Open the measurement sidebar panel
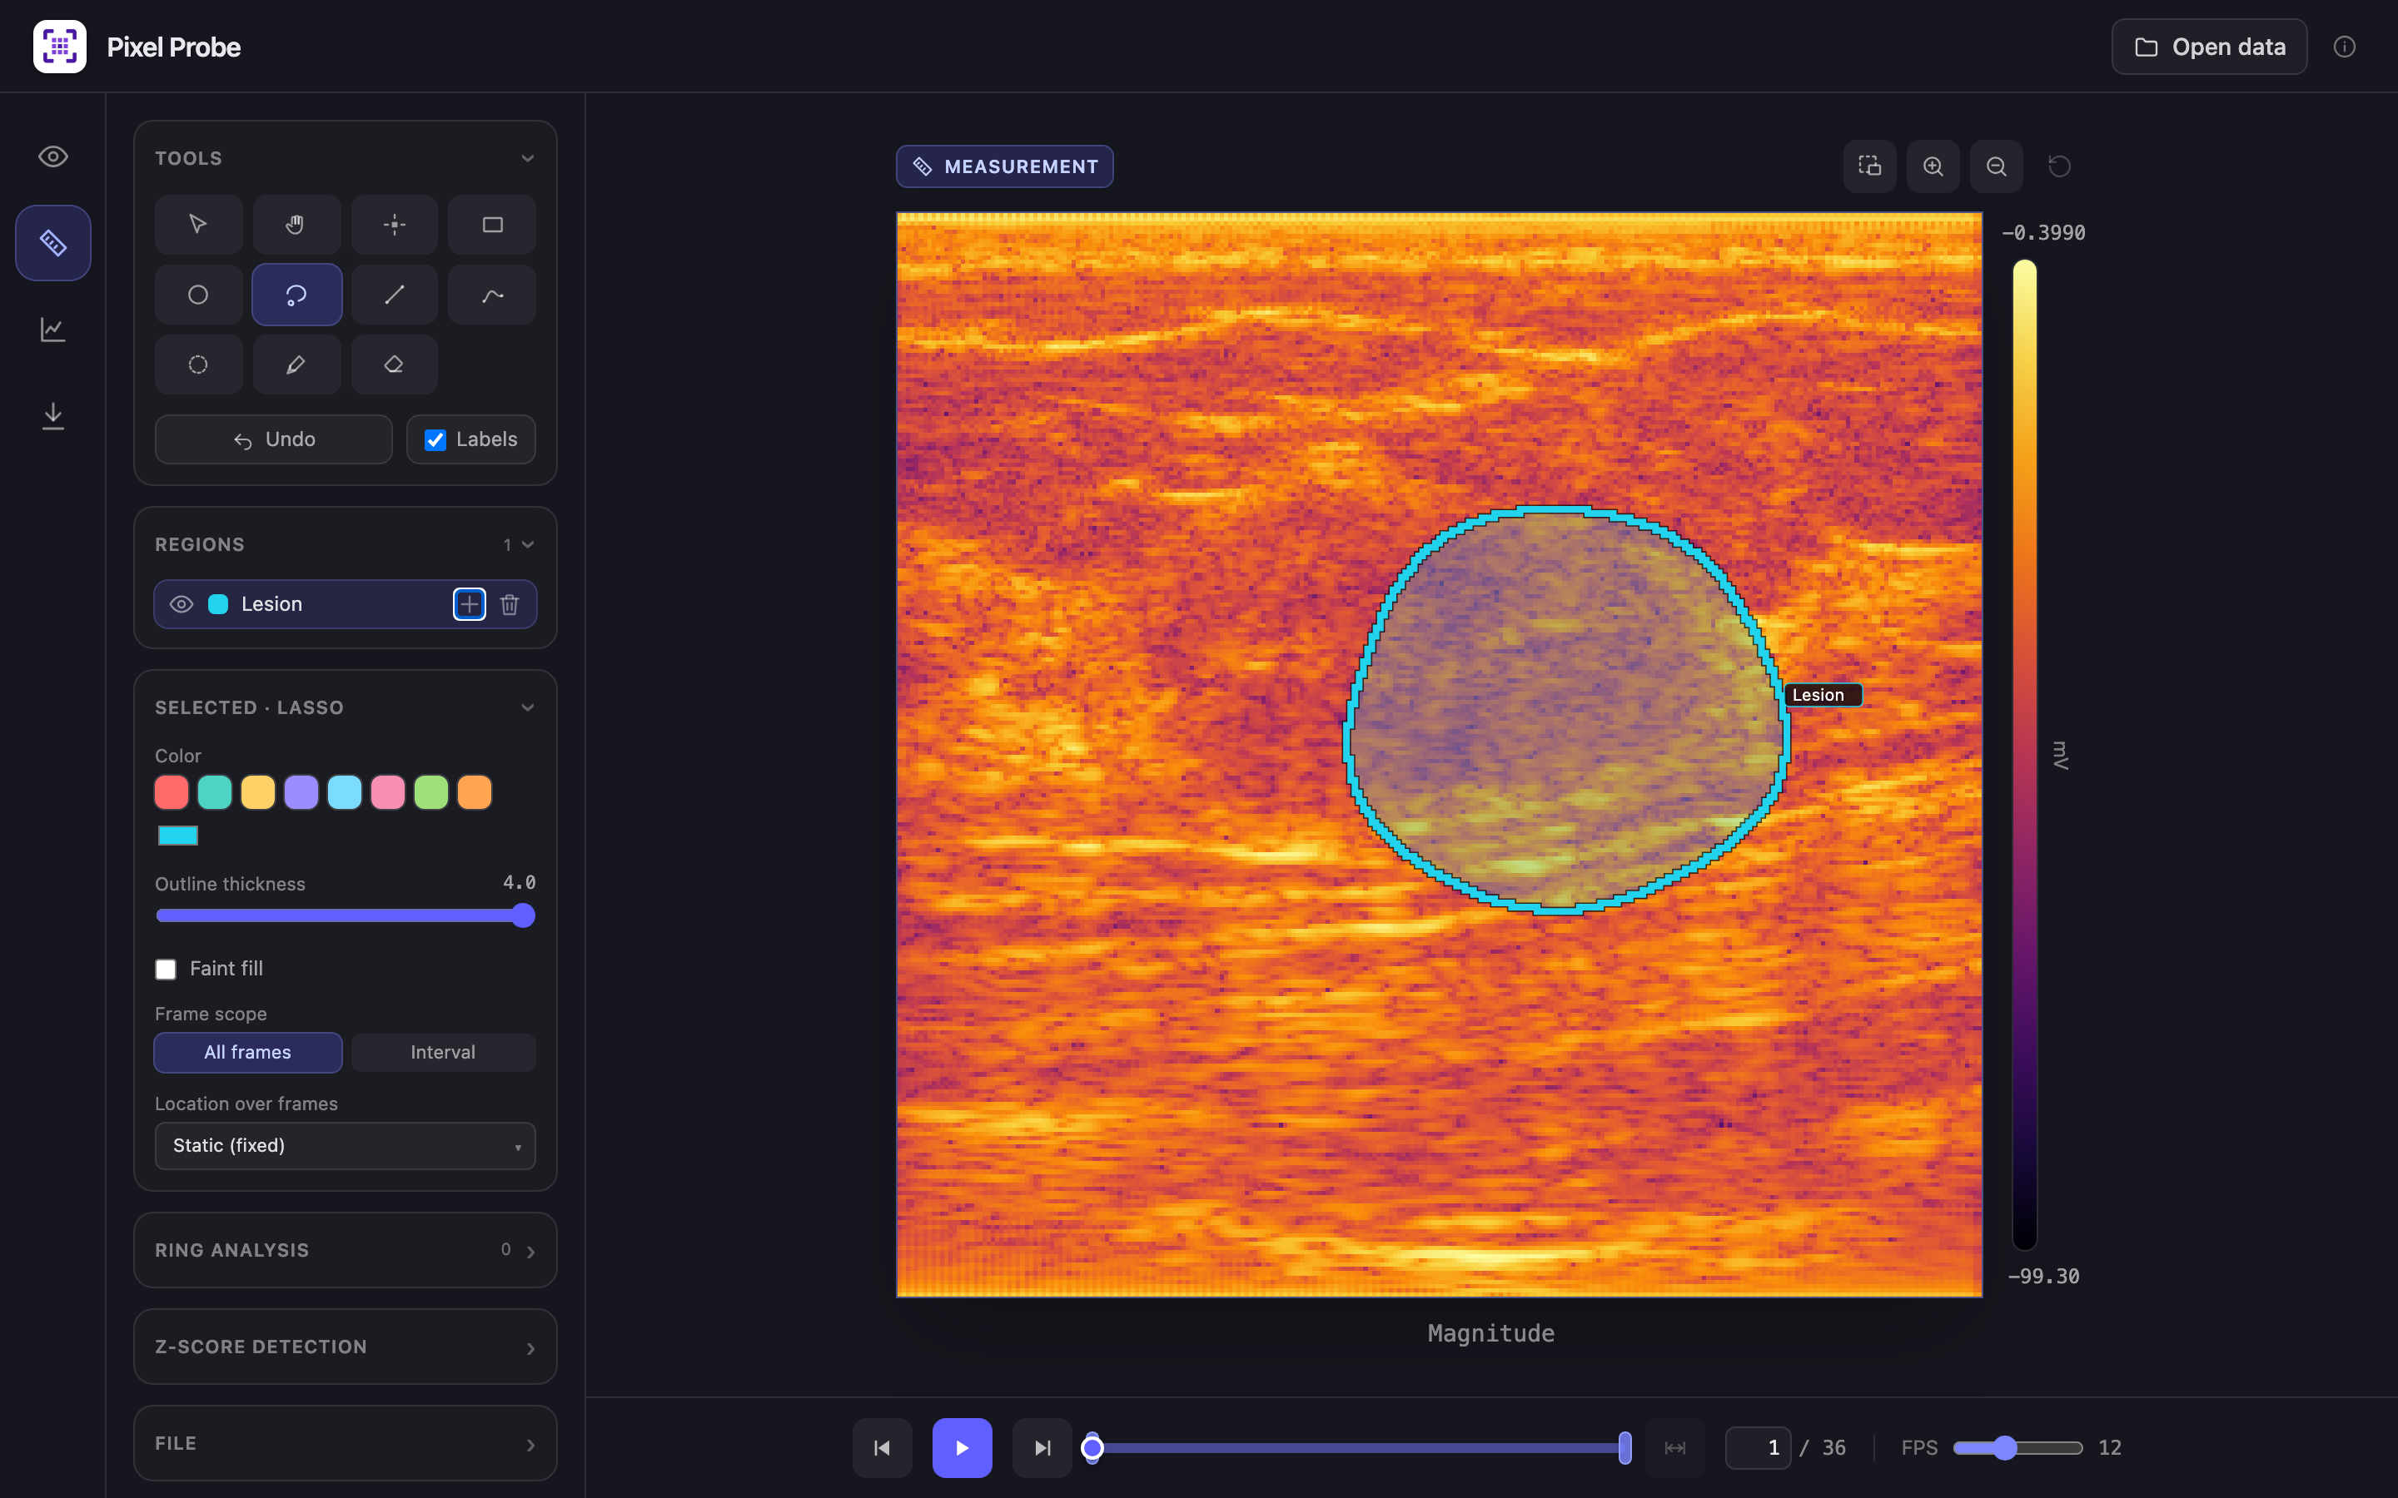The width and height of the screenshot is (2398, 1498). [53, 243]
